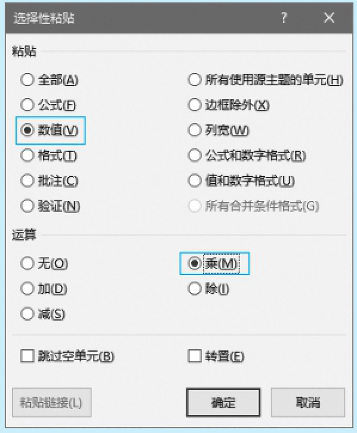The height and width of the screenshot is (433, 357).
Task: Choose the 加(D) operation
Action: [x=28, y=289]
